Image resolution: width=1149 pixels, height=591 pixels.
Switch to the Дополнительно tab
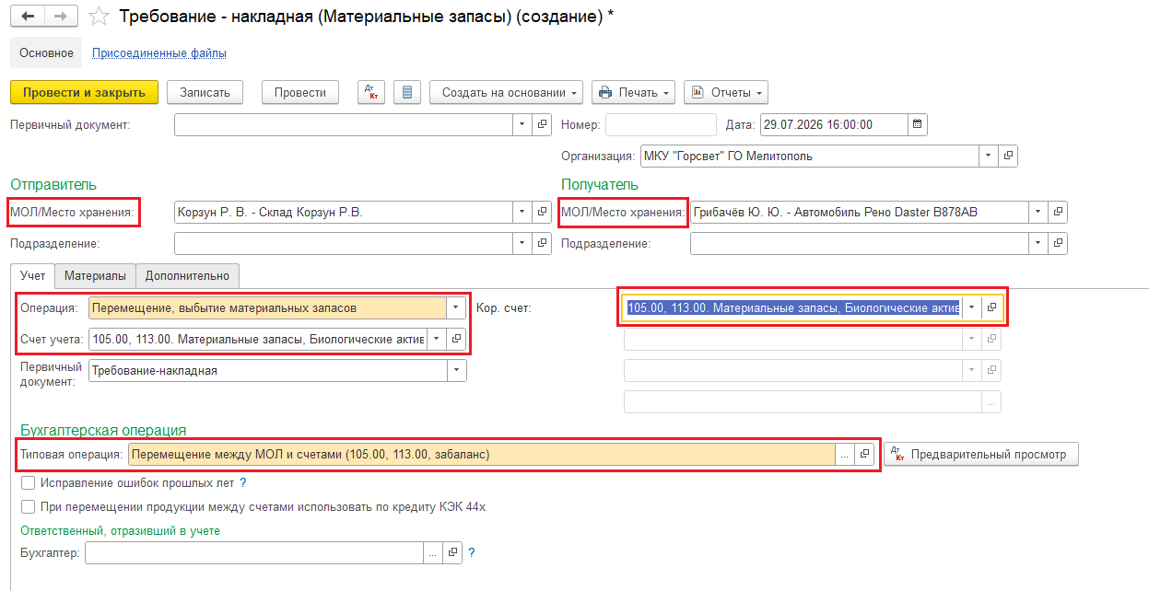(188, 275)
